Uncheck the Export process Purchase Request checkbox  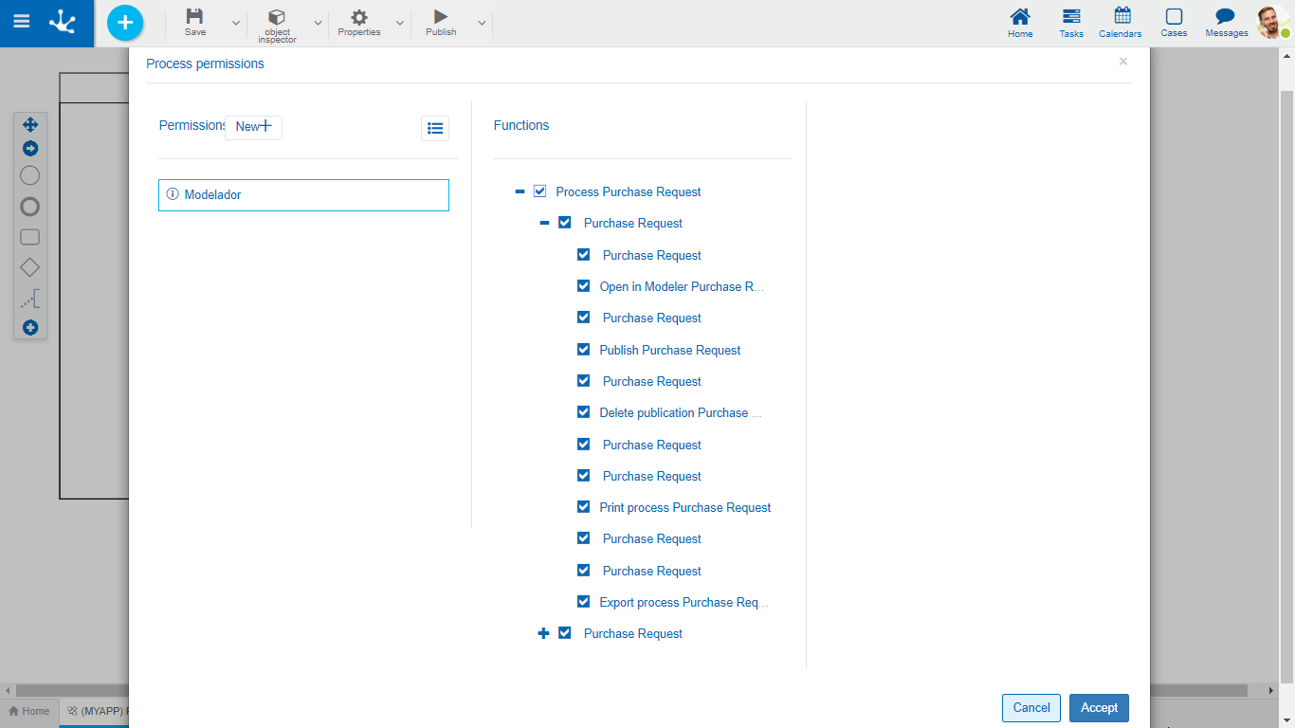[x=584, y=602]
